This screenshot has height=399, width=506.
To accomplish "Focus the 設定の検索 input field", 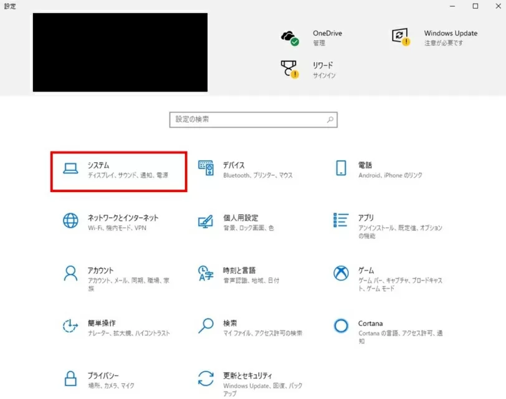I will [x=254, y=120].
